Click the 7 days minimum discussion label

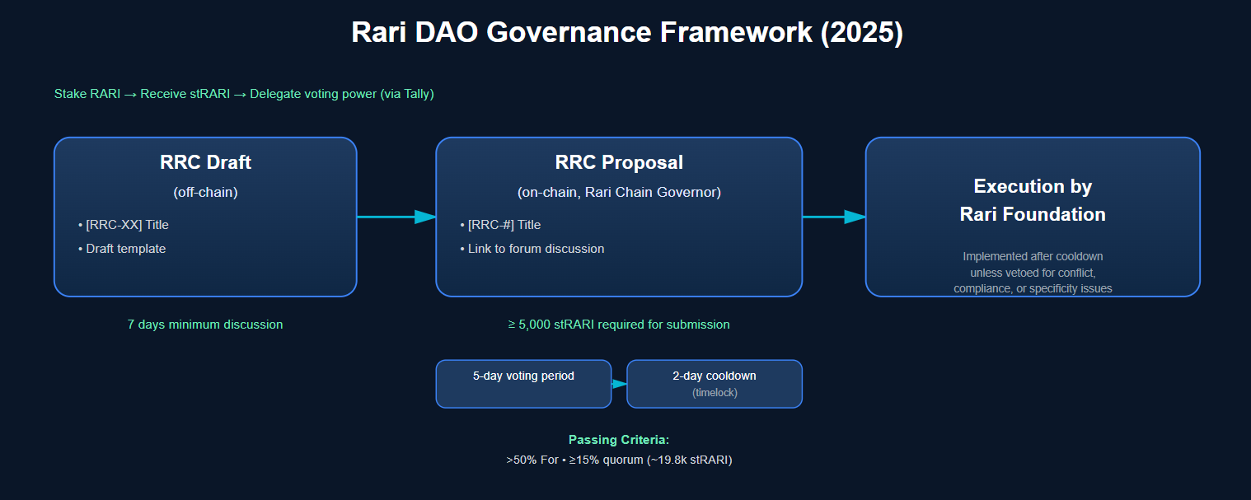pos(205,325)
